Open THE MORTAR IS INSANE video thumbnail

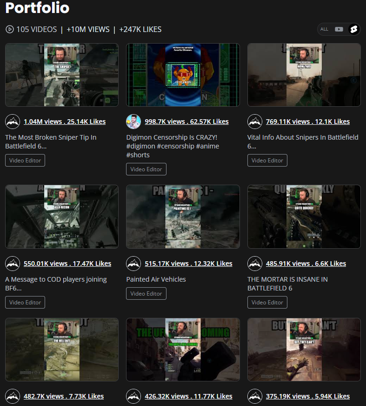(x=304, y=217)
